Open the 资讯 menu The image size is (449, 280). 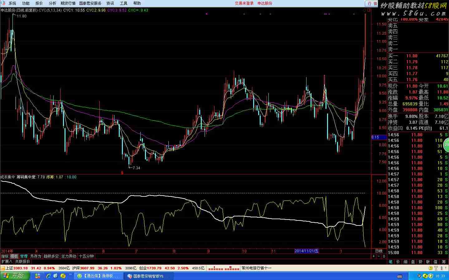110,3
